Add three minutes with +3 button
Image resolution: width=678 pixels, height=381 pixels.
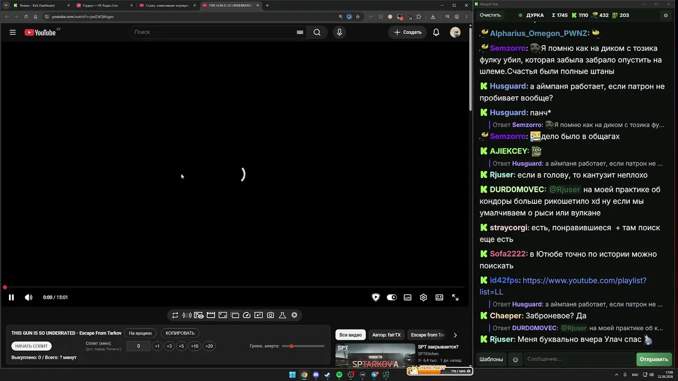(169, 346)
